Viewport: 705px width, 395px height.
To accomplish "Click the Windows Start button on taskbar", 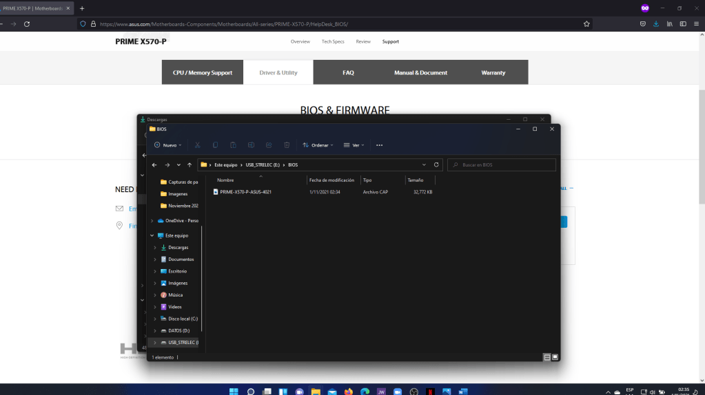I will pos(233,392).
